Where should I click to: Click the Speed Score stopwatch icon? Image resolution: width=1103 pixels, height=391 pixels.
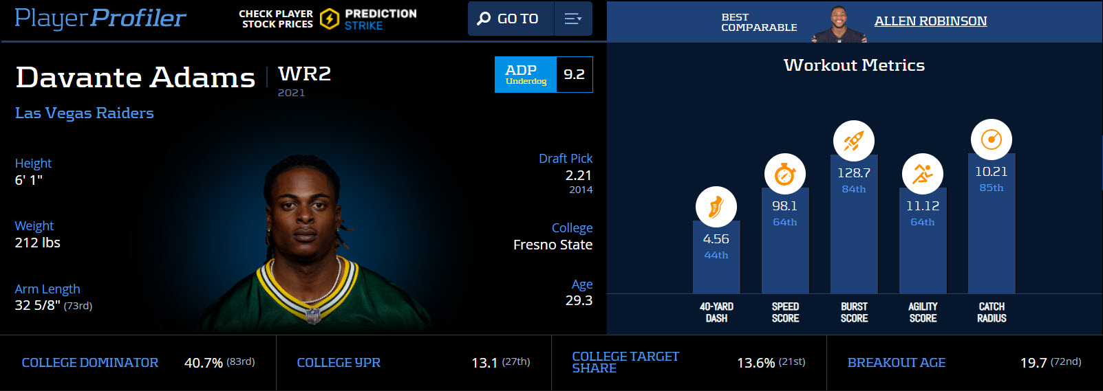(784, 174)
